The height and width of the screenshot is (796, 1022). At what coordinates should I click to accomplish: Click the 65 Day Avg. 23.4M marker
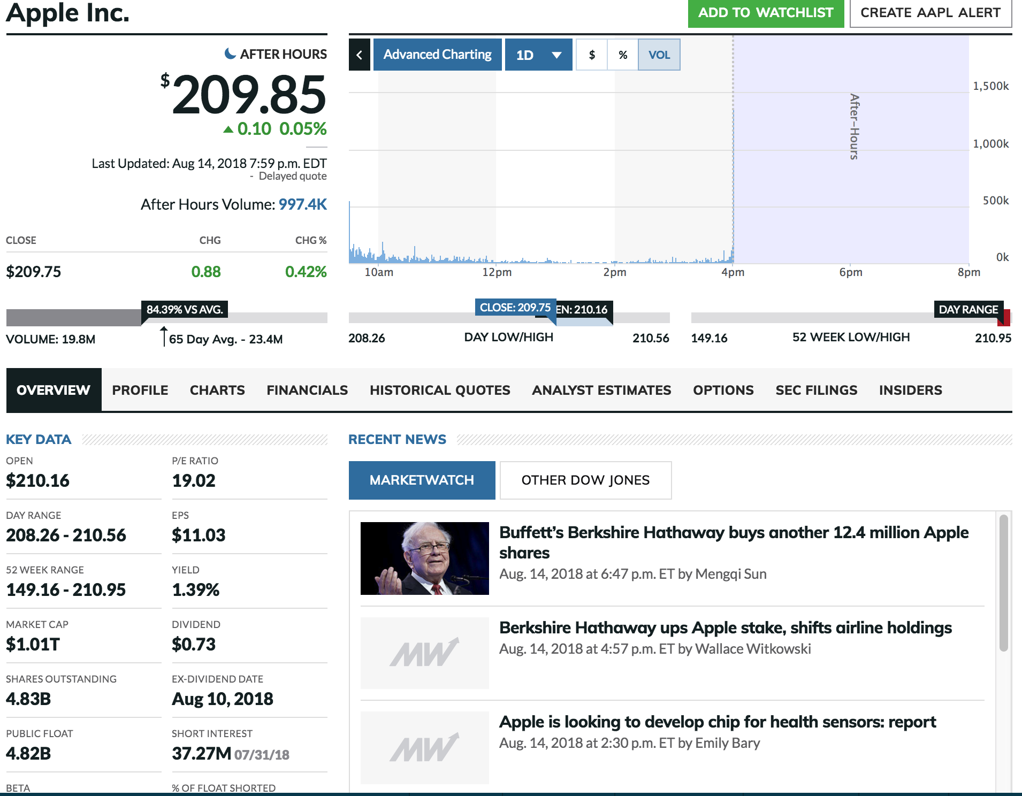pos(226,339)
